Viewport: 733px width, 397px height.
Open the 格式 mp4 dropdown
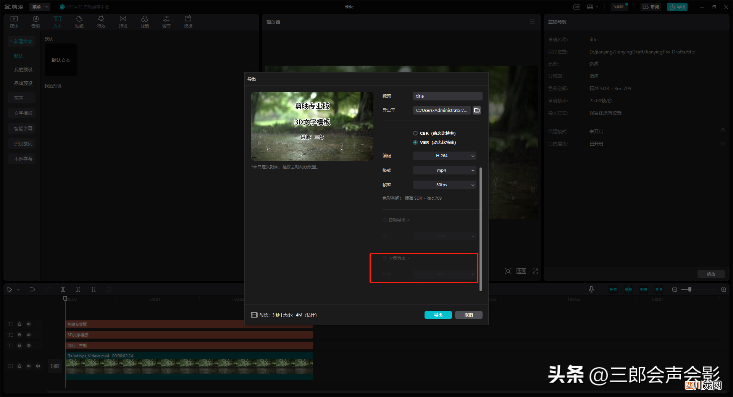point(444,170)
